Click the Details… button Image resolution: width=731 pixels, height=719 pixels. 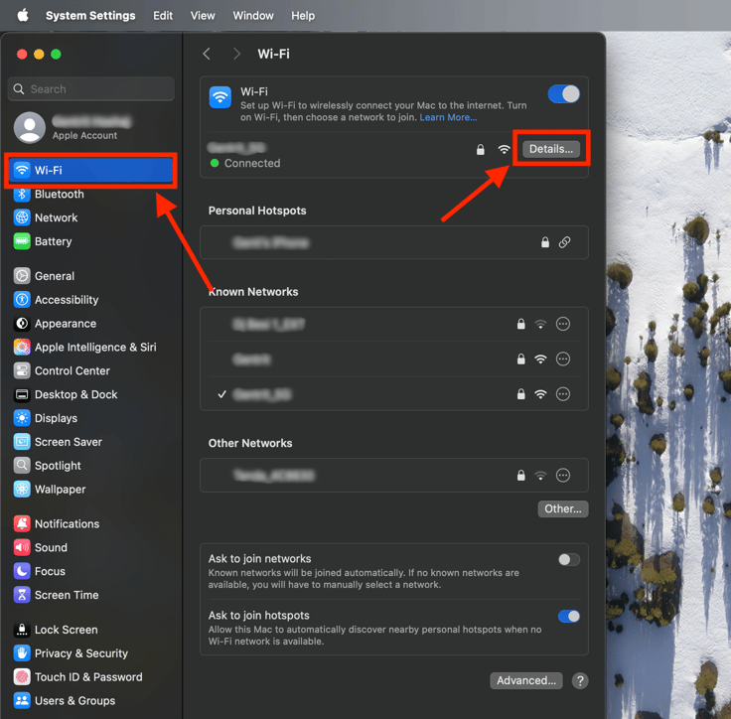[x=550, y=149]
